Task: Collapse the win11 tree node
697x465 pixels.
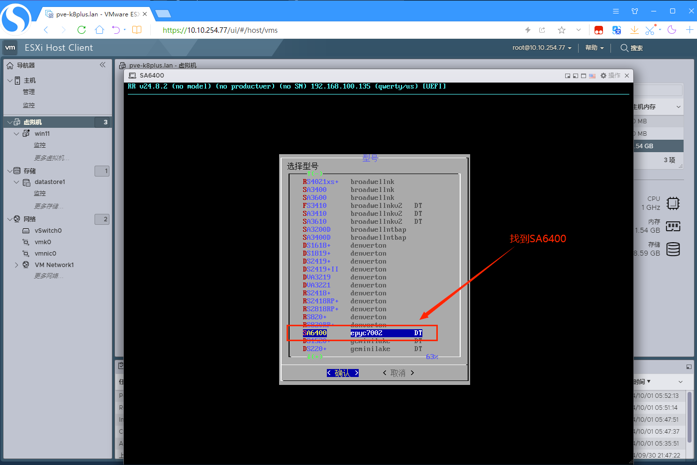Action: point(16,133)
